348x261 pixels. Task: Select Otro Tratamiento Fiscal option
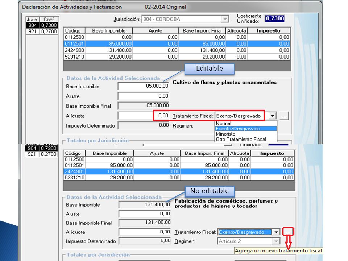coord(246,139)
